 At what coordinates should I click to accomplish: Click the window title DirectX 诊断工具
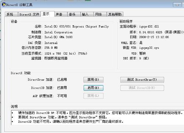(19, 5)
